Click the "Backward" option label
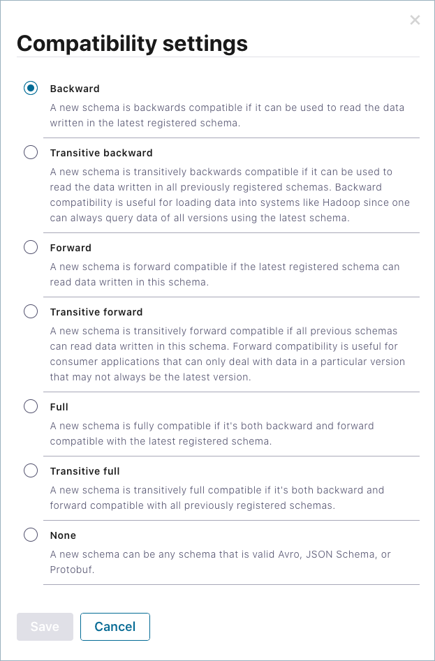Screen dimensions: 435x661 tap(75, 89)
